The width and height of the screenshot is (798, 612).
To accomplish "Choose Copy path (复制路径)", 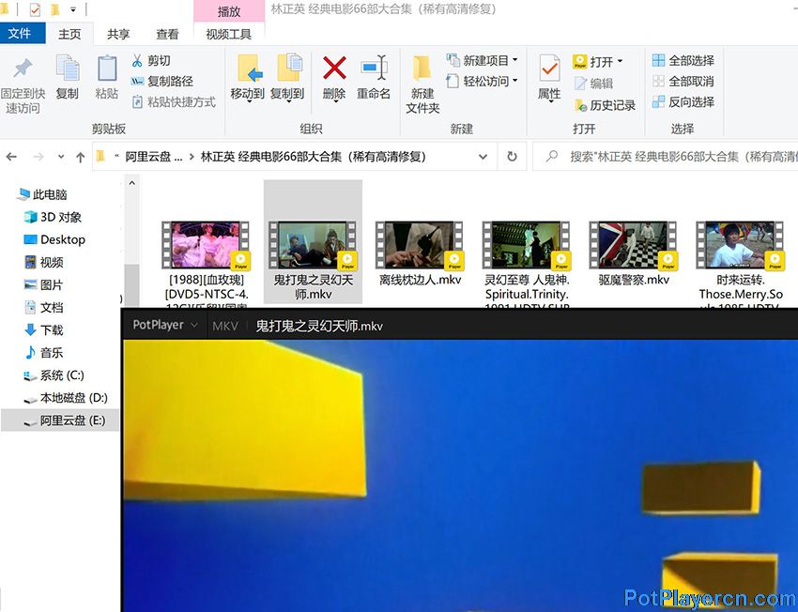I will (161, 81).
